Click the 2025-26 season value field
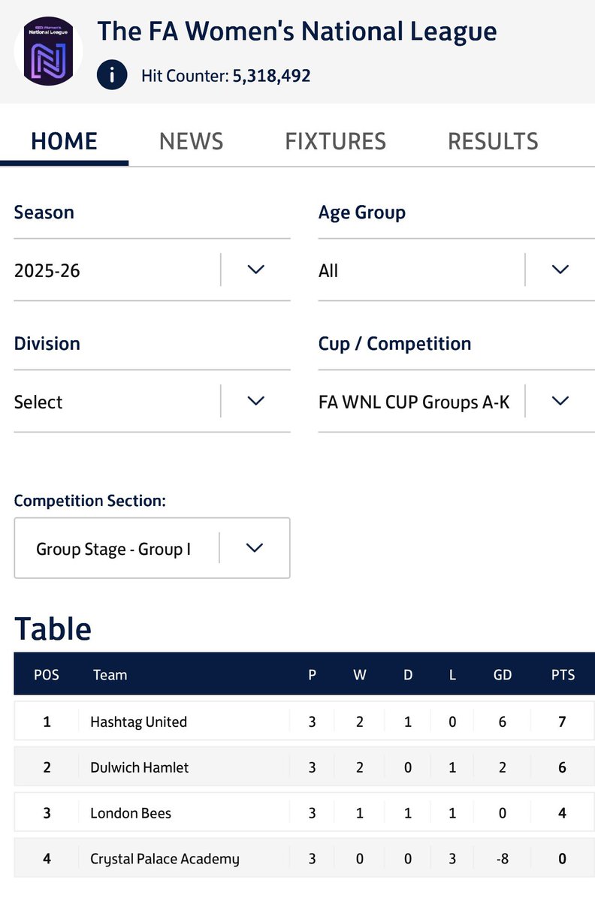 (x=116, y=270)
